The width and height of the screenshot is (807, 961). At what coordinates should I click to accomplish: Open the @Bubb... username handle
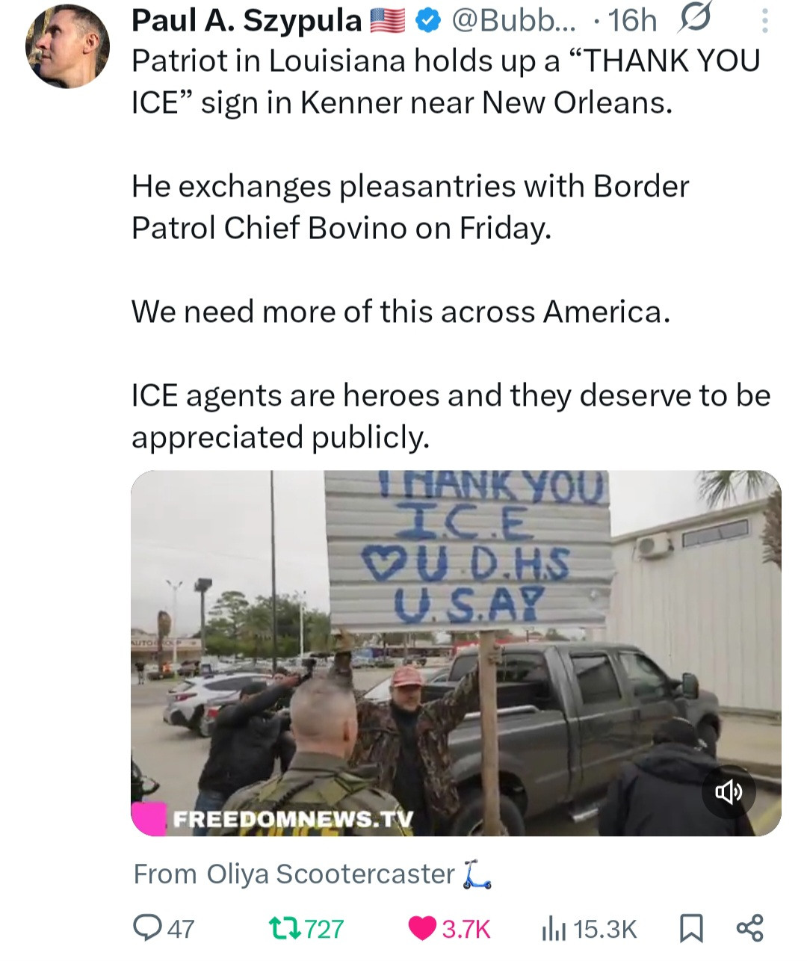pos(512,21)
